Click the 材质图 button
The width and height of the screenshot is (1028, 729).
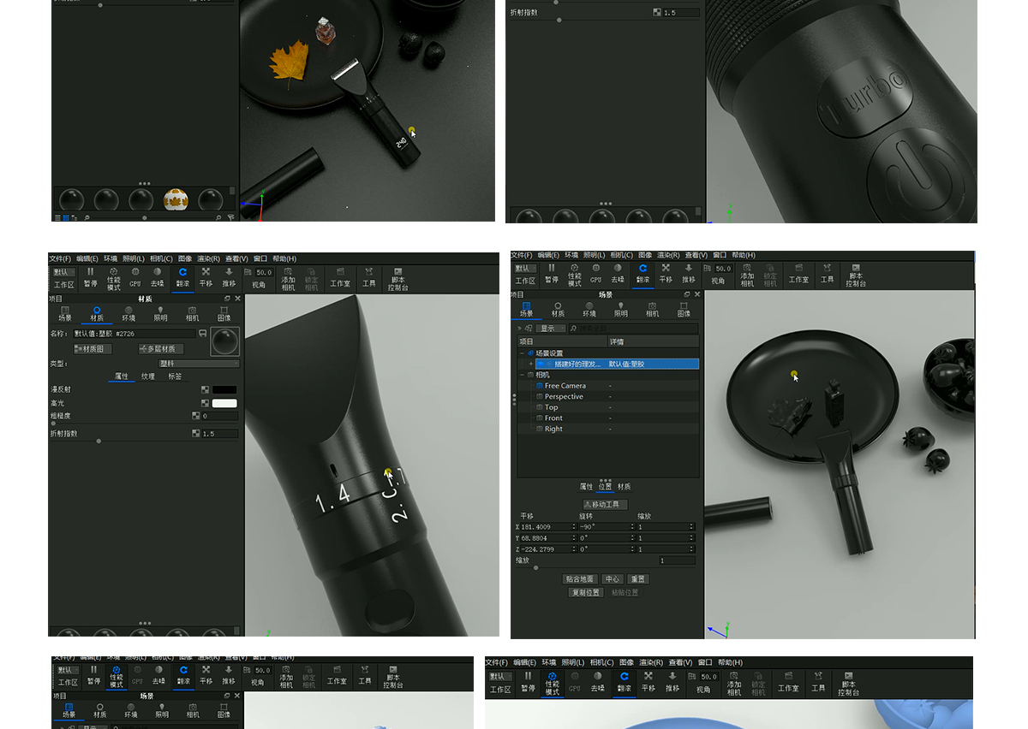coord(93,349)
